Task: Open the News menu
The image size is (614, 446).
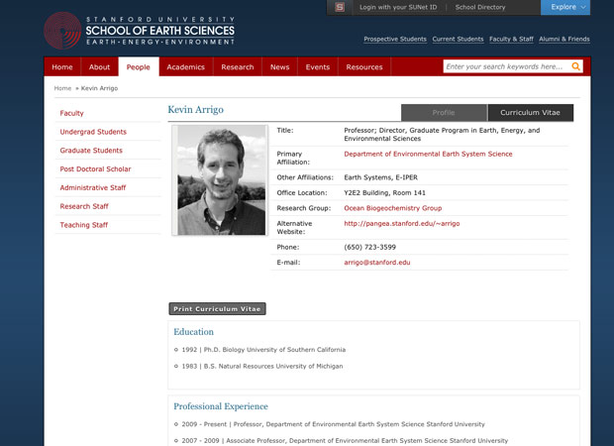Action: [279, 67]
